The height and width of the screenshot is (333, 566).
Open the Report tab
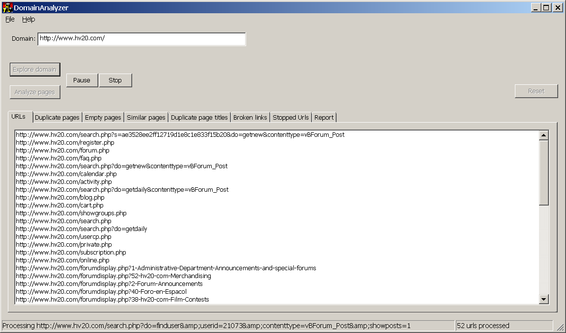coord(324,118)
